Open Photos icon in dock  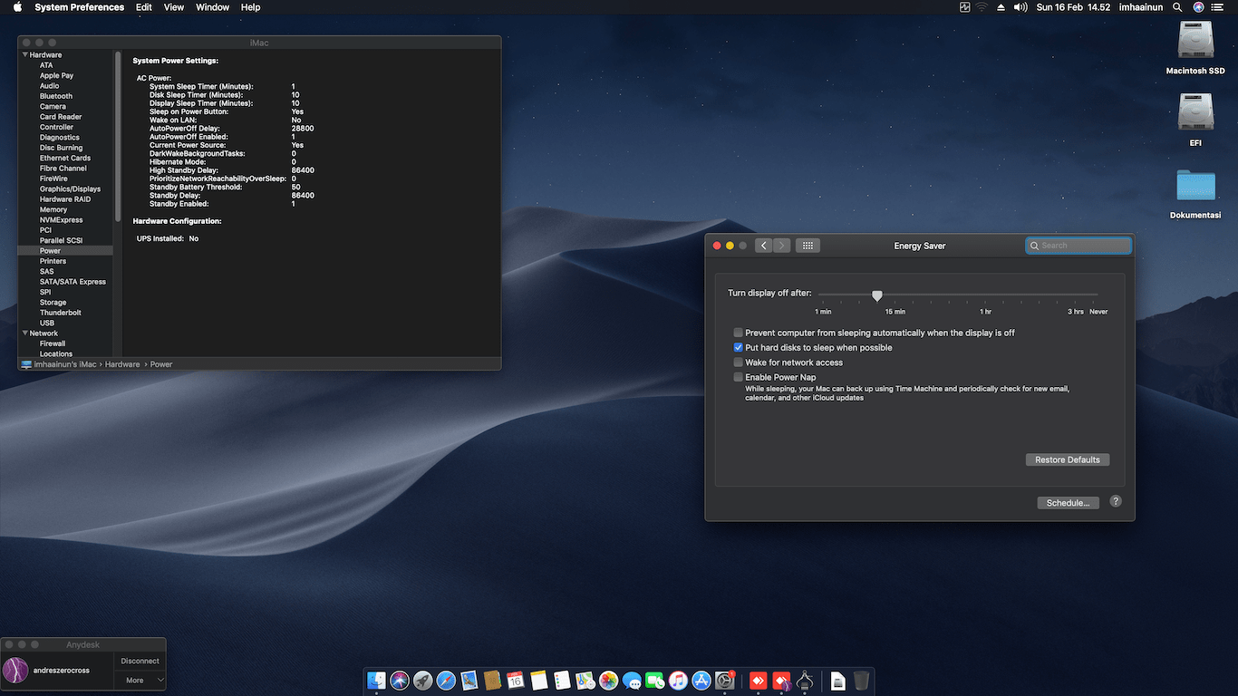(609, 681)
